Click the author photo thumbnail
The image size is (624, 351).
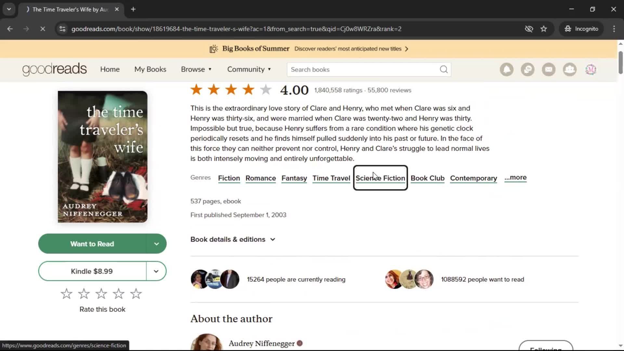point(207,342)
